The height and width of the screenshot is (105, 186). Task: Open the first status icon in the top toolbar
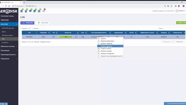pos(22,11)
